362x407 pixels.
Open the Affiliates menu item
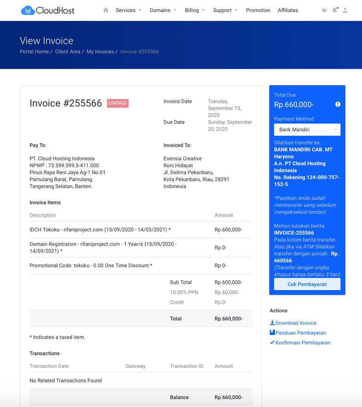point(288,10)
